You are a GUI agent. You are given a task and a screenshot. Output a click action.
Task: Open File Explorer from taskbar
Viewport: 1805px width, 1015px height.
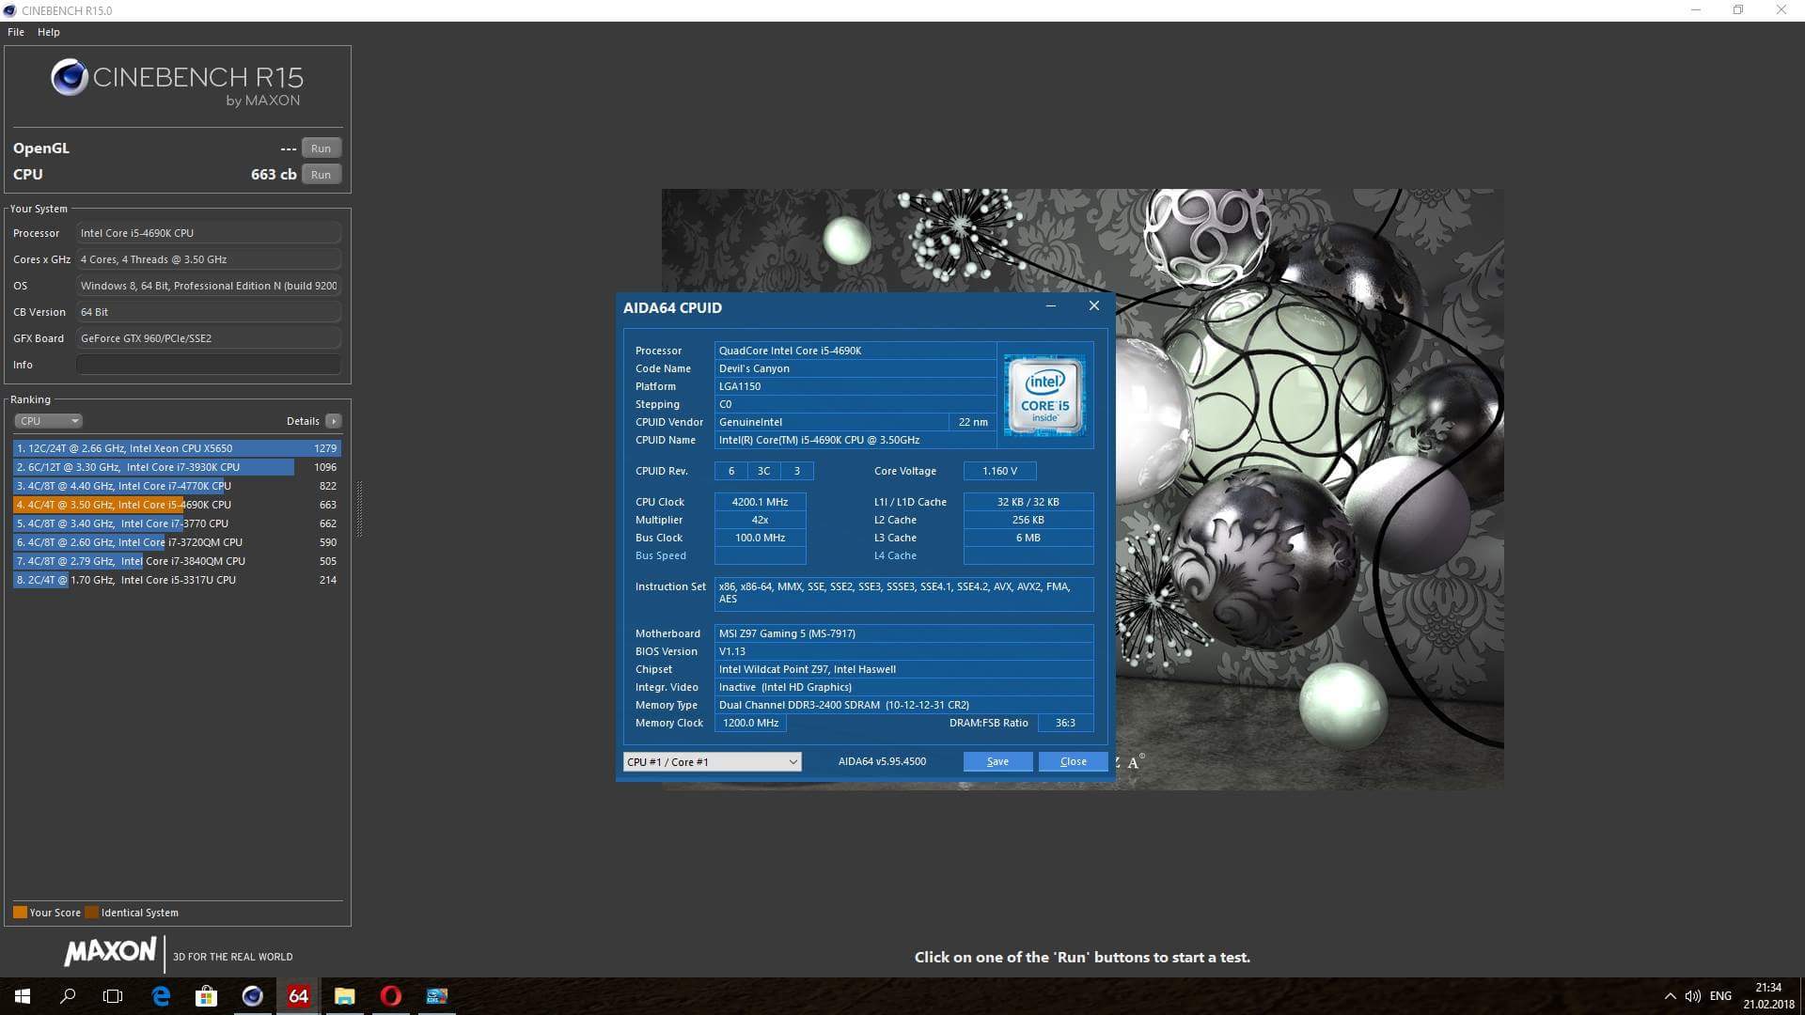point(344,996)
